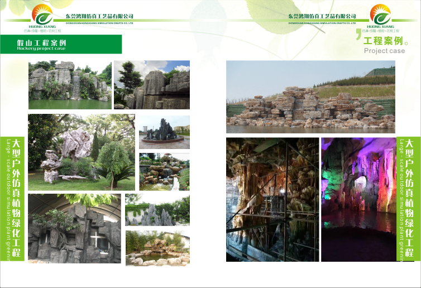
Task: Select the 工程案例 heading on right page
Action: click(x=383, y=41)
